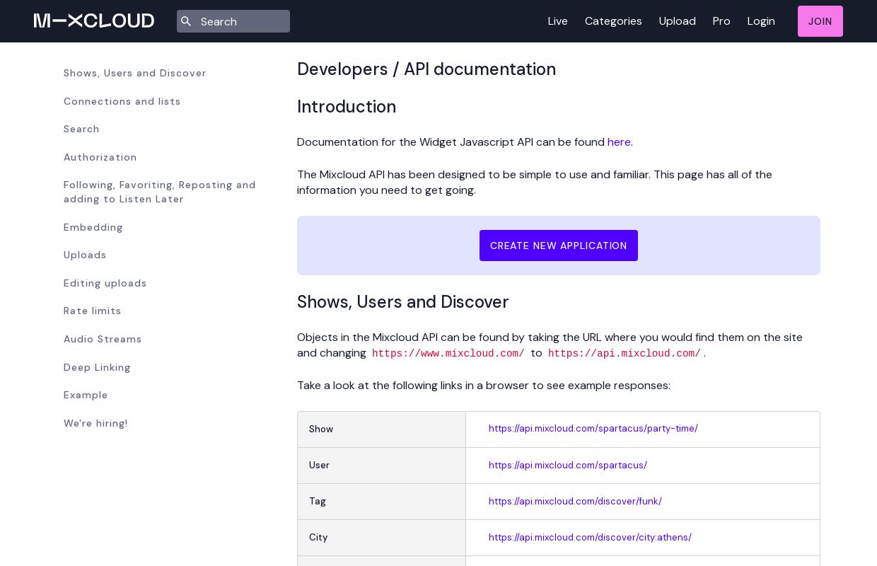Screen dimensions: 877x566
Task: Jump to Shows, Users and Discover sidebar link
Action: (135, 73)
